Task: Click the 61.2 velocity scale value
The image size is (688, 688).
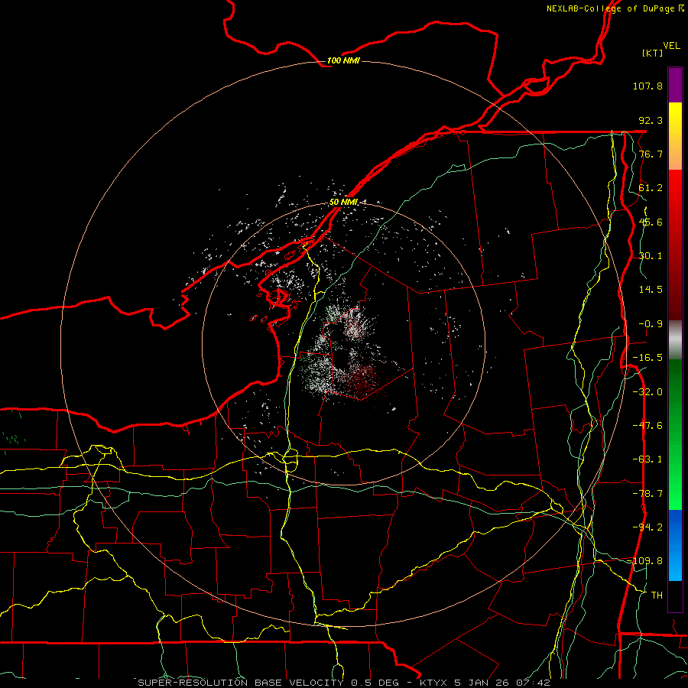Action: coord(651,188)
